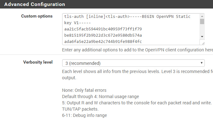Click the '6-11: Debug info range' line
This screenshot has height=120, width=213.
[85, 115]
